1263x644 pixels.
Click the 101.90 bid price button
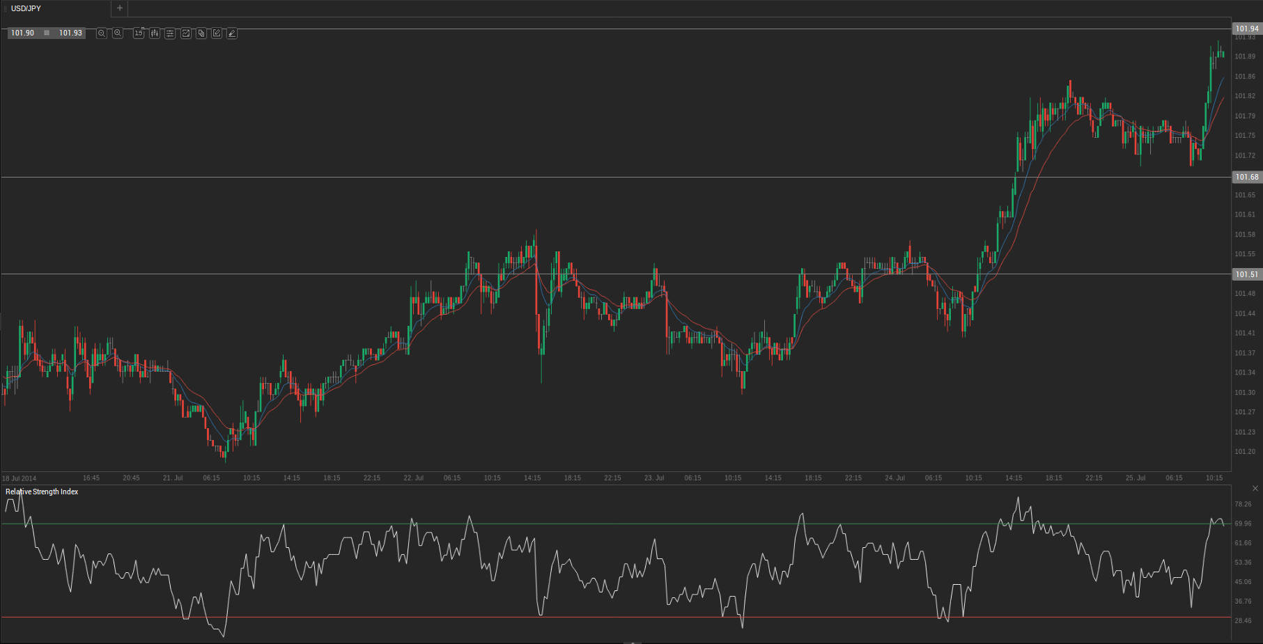[23, 33]
